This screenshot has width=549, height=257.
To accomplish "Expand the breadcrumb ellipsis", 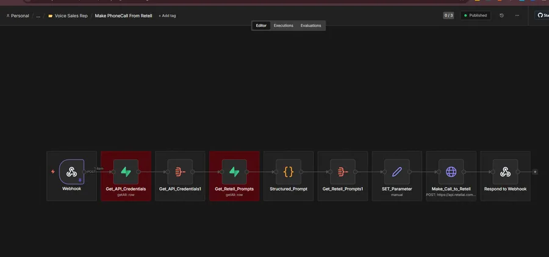I will point(38,16).
